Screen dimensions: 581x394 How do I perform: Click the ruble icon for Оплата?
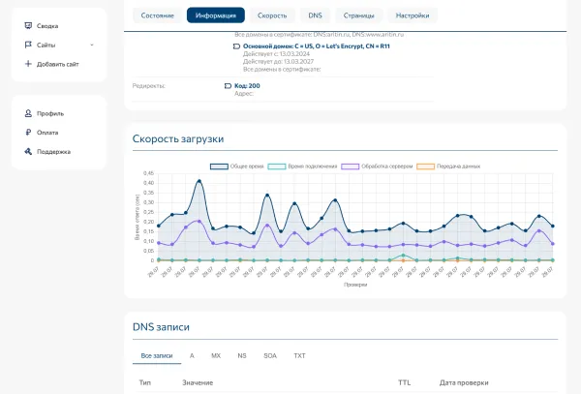click(28, 133)
